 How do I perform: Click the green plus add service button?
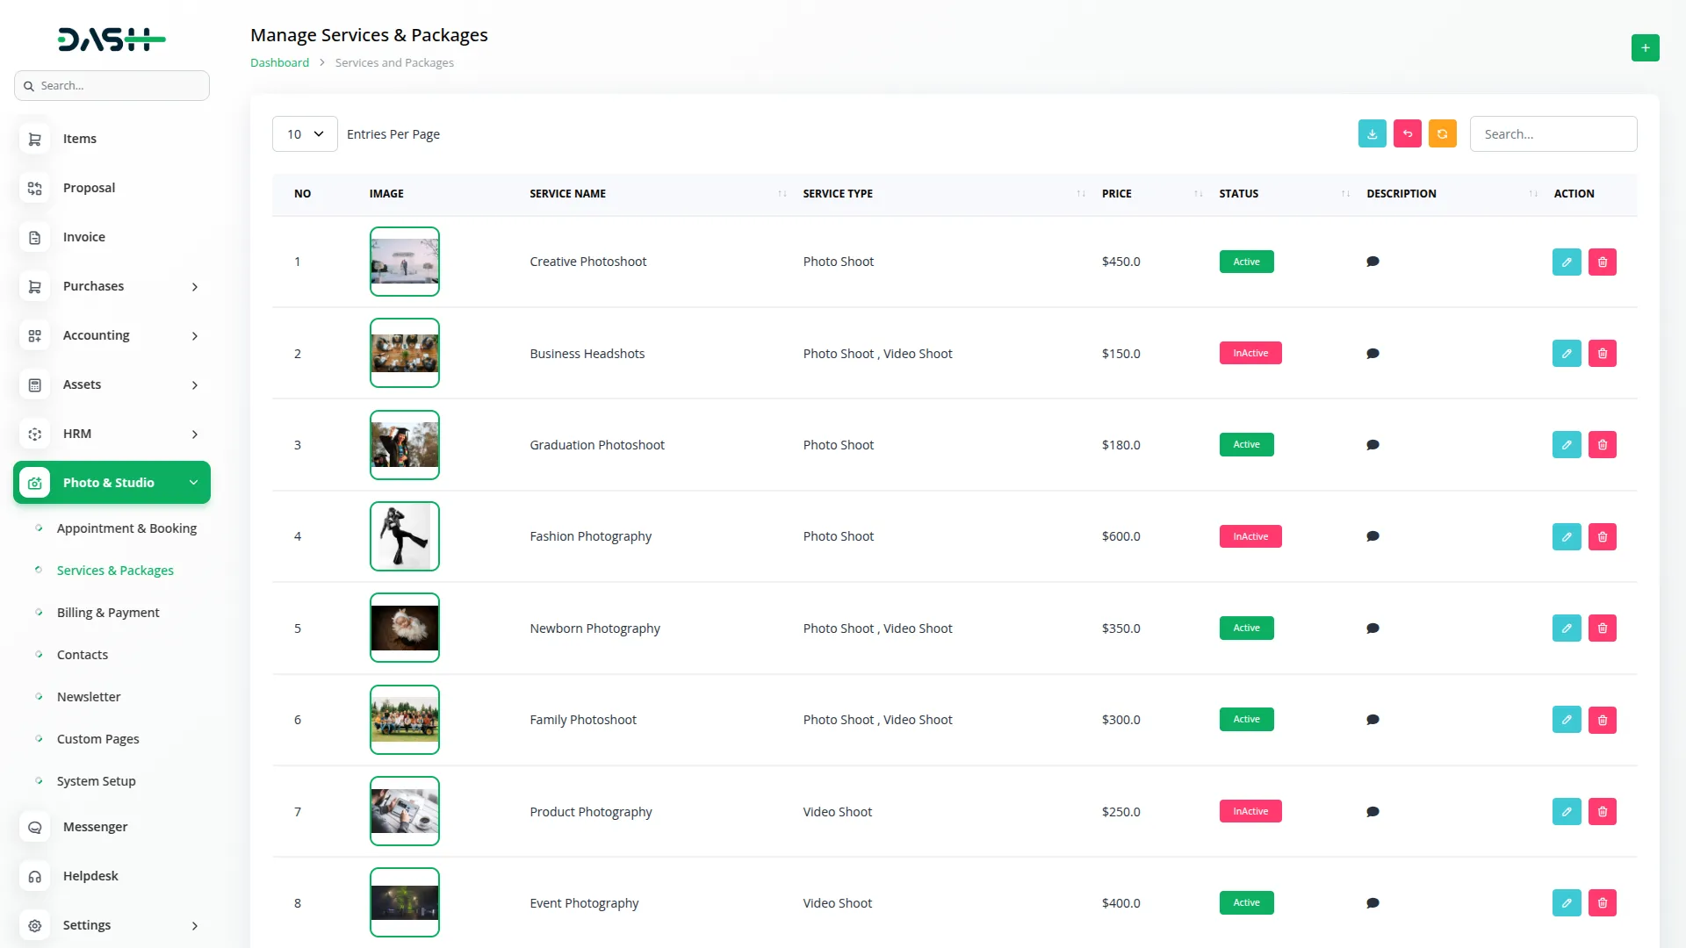click(x=1645, y=47)
